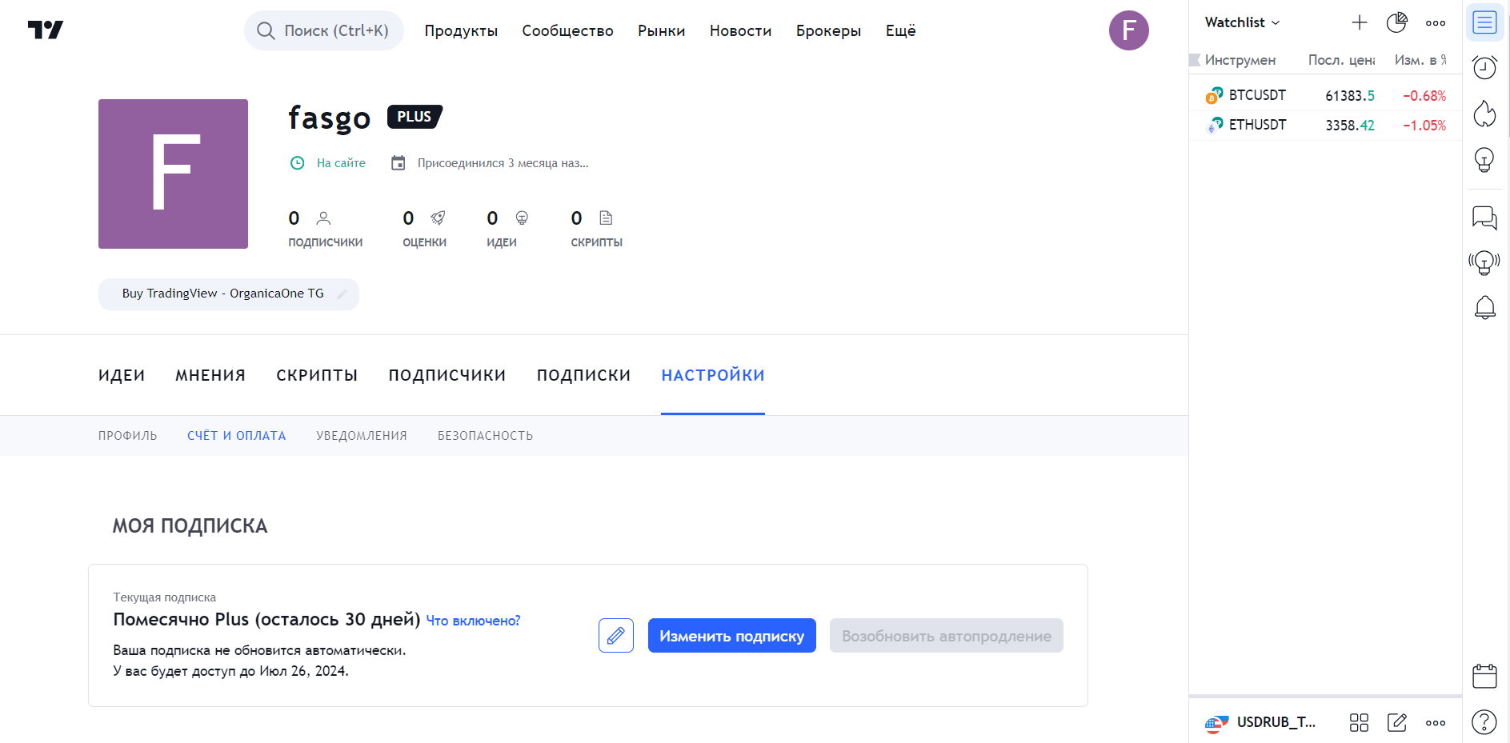Open the БЕЗОПАСНОСТЬ settings subtab
1510x743 pixels.
click(485, 436)
